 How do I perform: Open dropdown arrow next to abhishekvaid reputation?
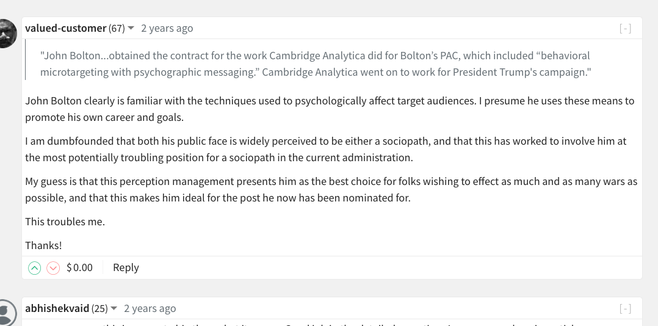(x=114, y=308)
